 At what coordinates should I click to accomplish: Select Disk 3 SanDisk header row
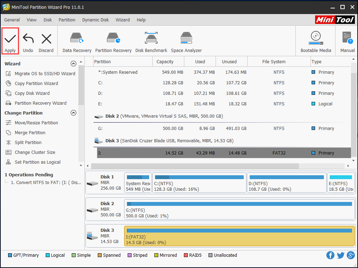pyautogui.click(x=222, y=141)
